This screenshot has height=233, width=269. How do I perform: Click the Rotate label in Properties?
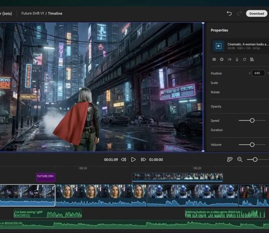tap(215, 92)
